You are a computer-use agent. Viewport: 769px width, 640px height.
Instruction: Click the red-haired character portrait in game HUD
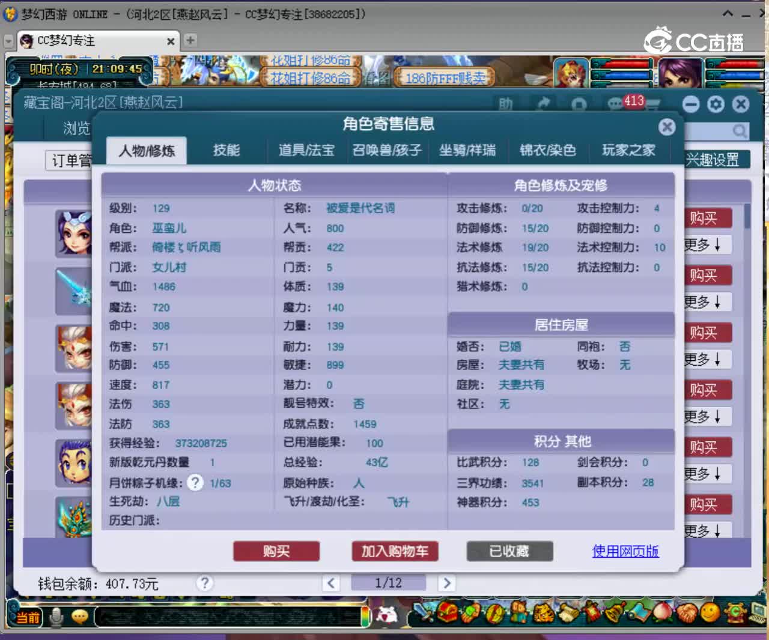(571, 73)
